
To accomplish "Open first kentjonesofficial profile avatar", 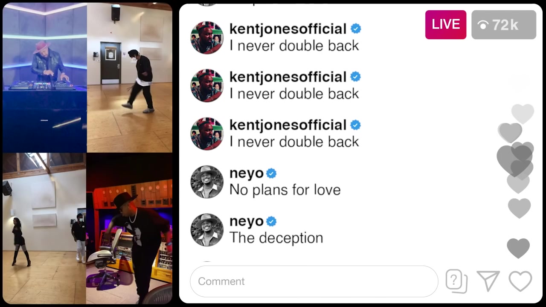I will point(207,38).
